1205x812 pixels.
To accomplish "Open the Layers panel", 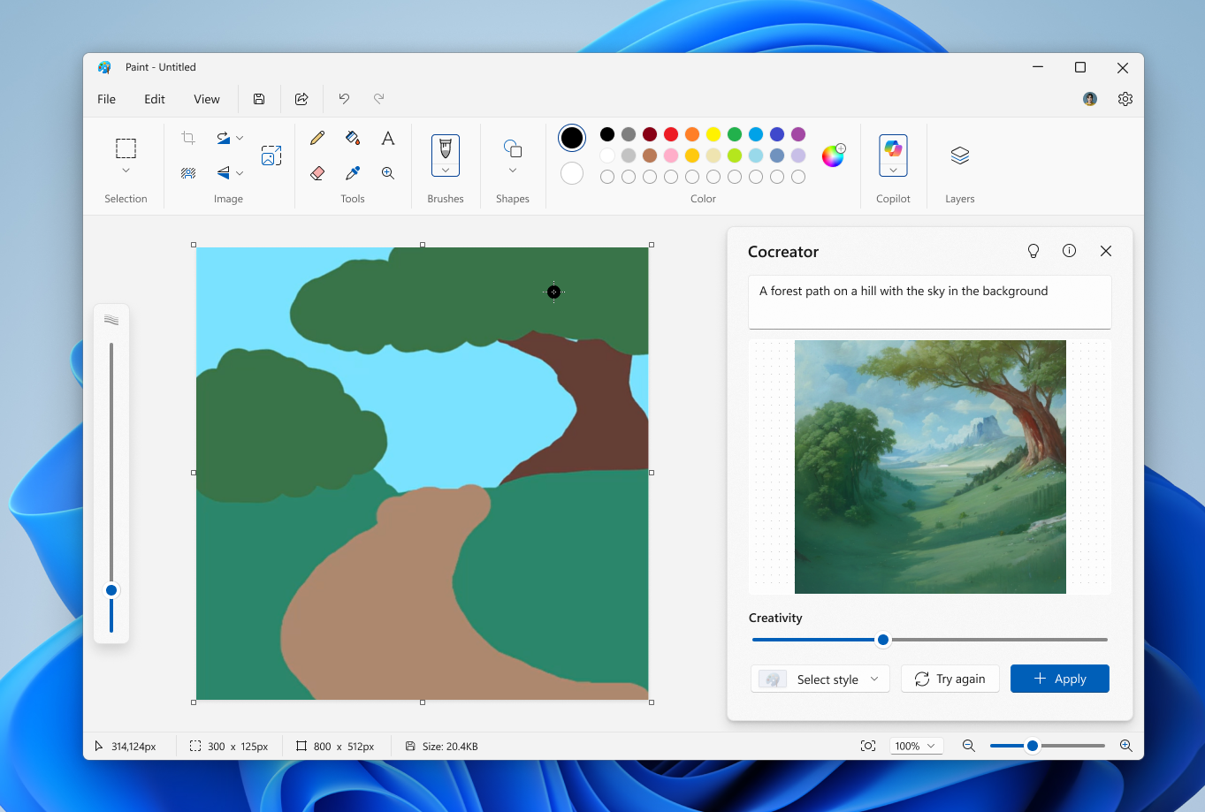I will 959,156.
